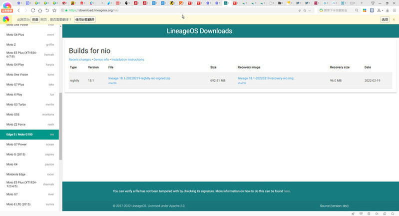This screenshot has width=399, height=216.
Task: Expand the scissors tool dropdown arrow
Action: [383, 10]
